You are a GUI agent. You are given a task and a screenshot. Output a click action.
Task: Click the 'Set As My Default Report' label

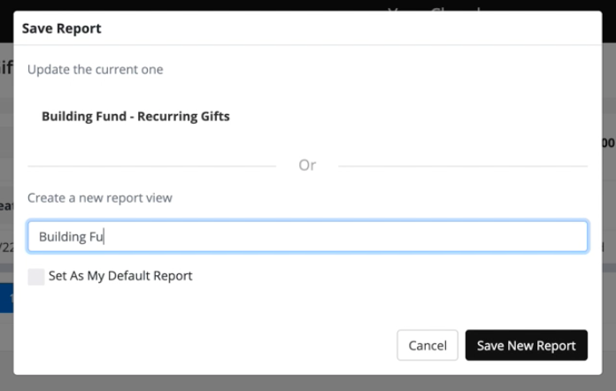120,276
